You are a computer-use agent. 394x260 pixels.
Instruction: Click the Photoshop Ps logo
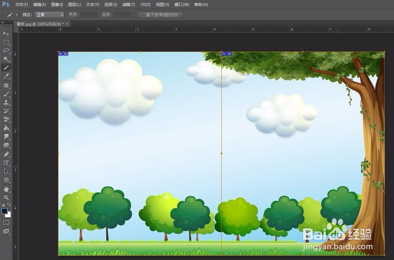click(6, 4)
